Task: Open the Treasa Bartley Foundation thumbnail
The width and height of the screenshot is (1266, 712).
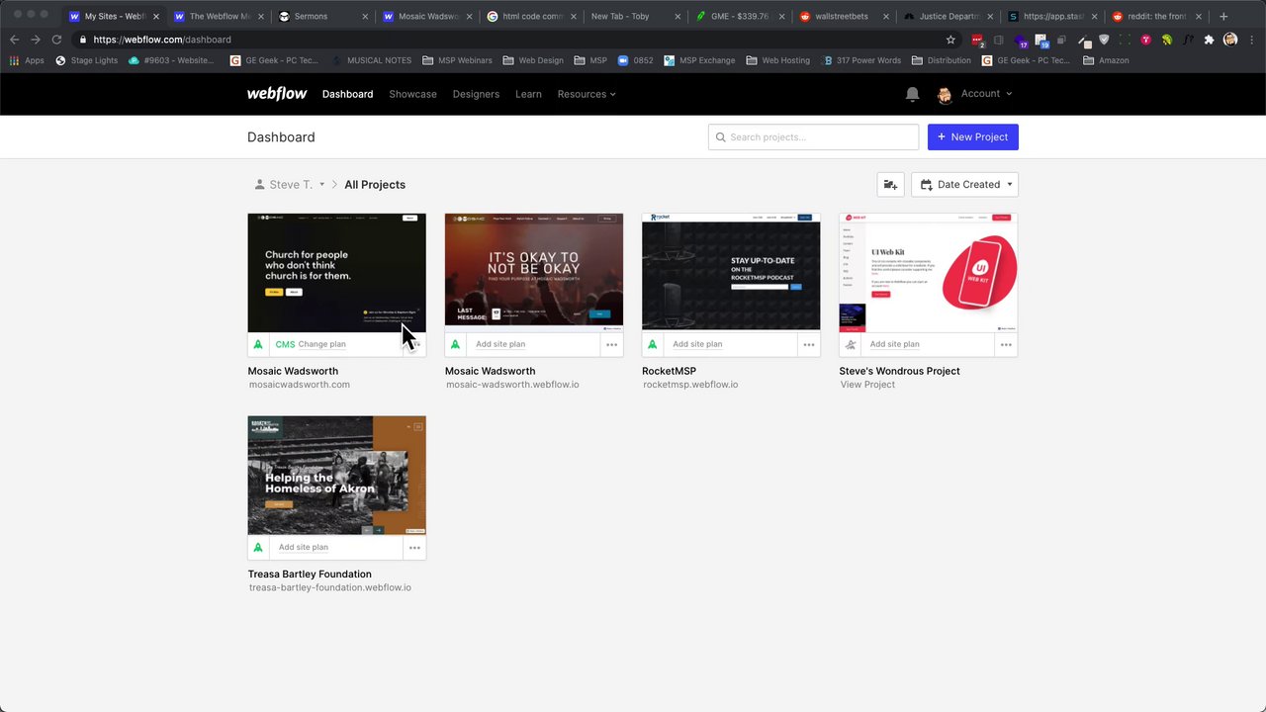Action: tap(337, 476)
